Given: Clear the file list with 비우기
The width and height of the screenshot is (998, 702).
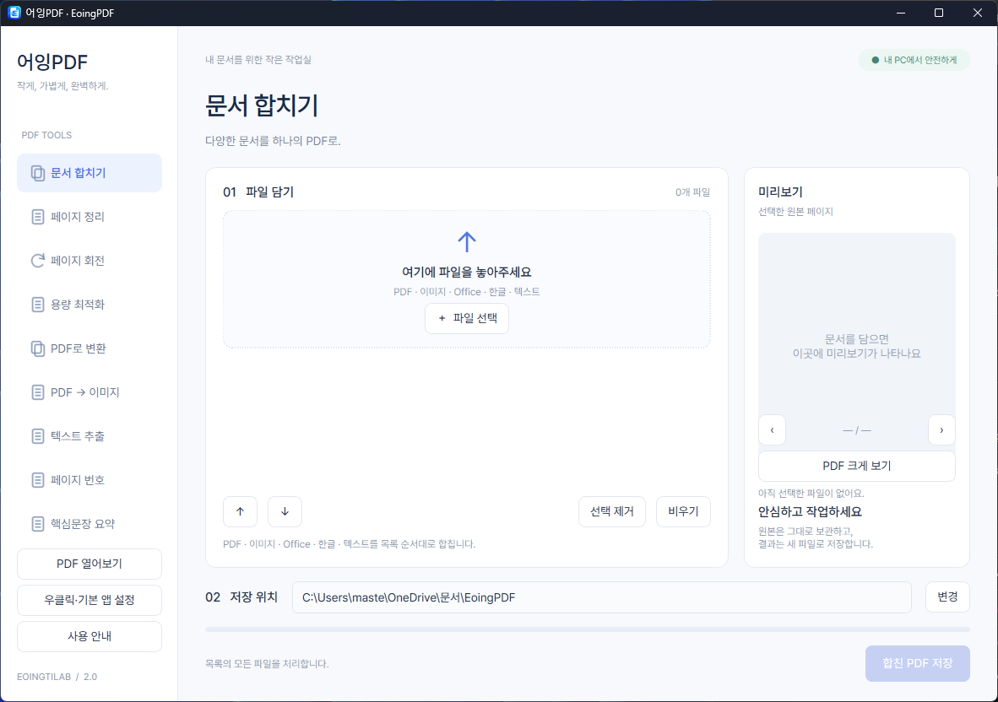Looking at the screenshot, I should (683, 512).
